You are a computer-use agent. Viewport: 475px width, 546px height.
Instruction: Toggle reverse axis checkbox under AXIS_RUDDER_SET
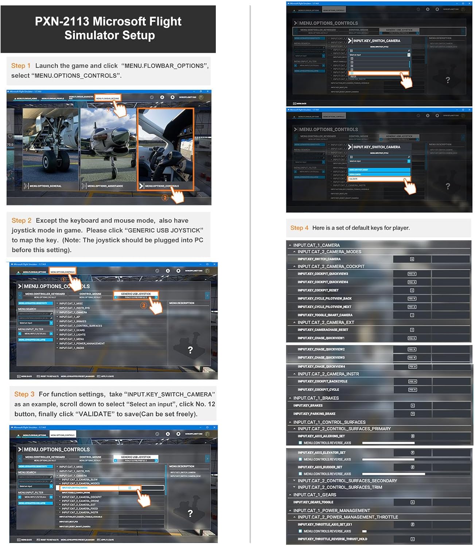(300, 474)
